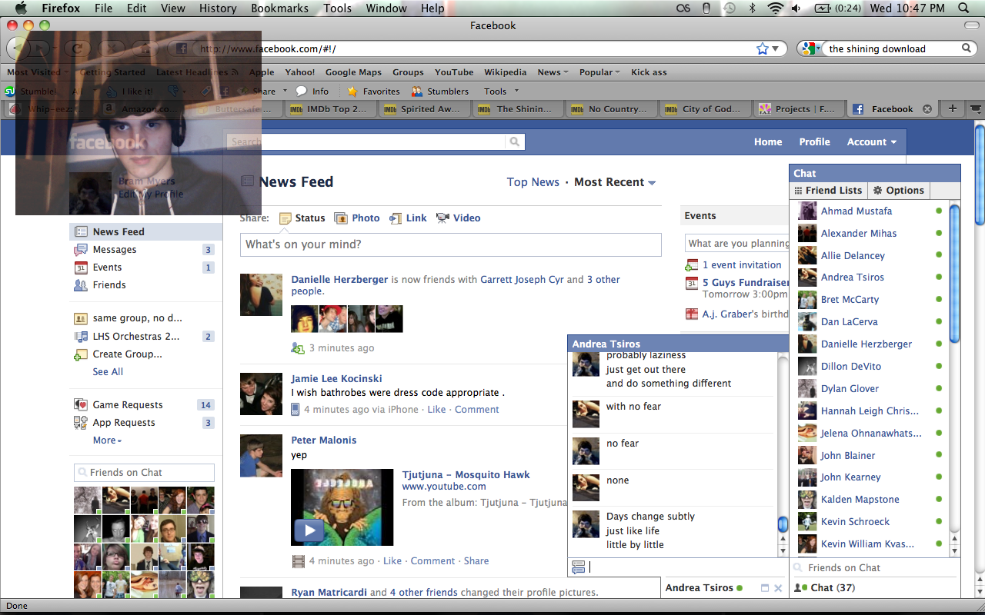Open the Tjutjuna – Mosquito Hawk link
Screen dimensions: 985x615
[x=466, y=475]
